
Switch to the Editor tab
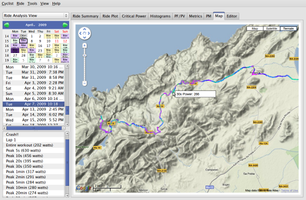coord(232,16)
